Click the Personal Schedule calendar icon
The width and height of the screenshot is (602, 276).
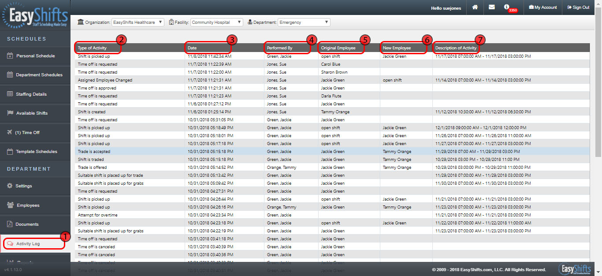pos(10,56)
